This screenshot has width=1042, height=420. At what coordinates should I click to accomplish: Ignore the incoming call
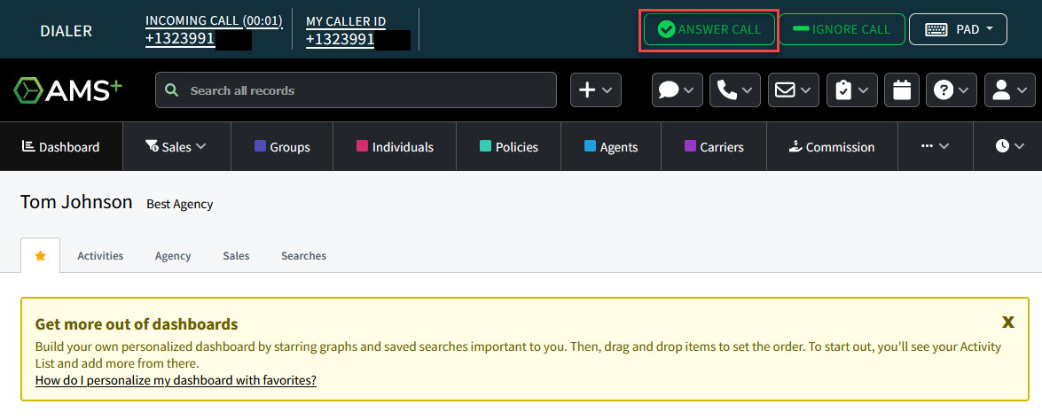click(842, 29)
